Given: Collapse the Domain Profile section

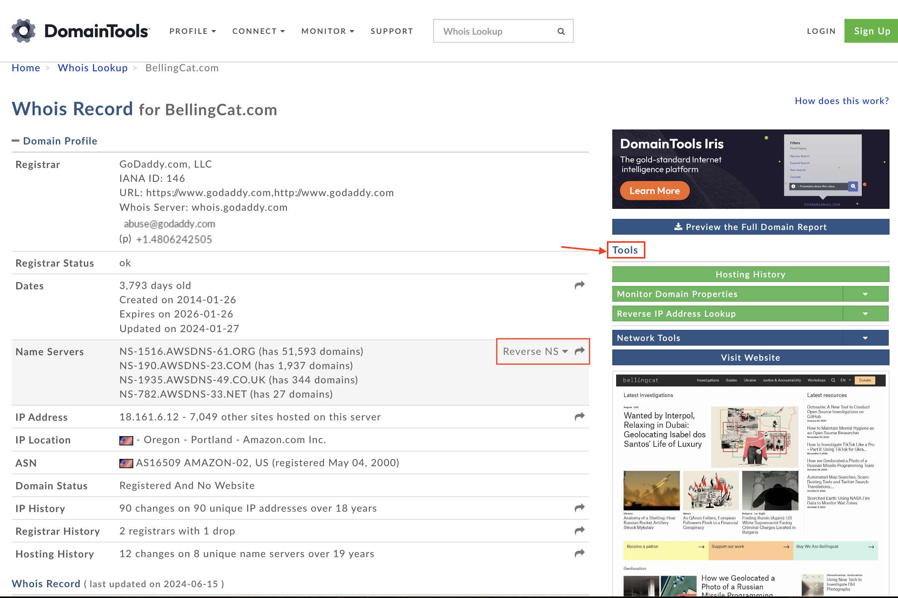Looking at the screenshot, I should point(15,141).
